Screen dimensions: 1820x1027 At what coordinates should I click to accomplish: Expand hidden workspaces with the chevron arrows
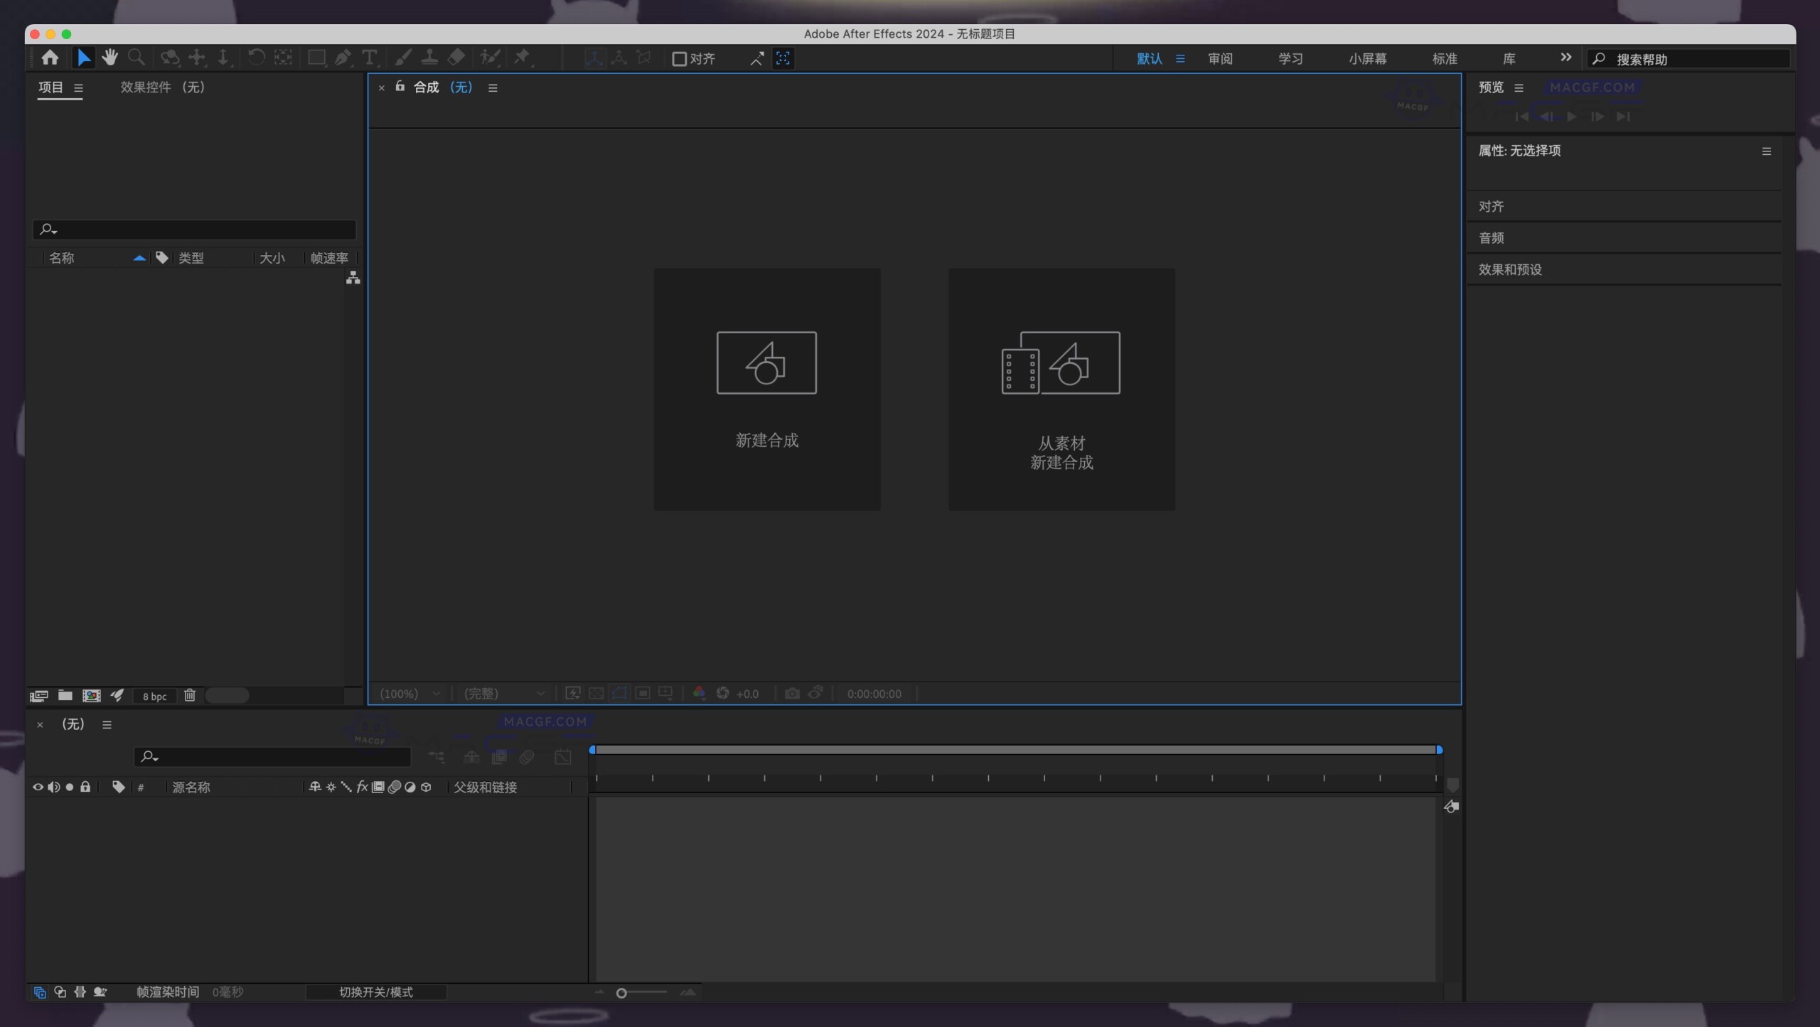(1566, 58)
